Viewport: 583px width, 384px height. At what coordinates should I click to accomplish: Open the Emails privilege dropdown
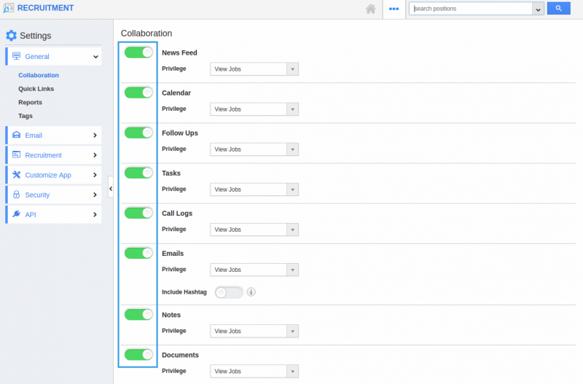(x=254, y=270)
